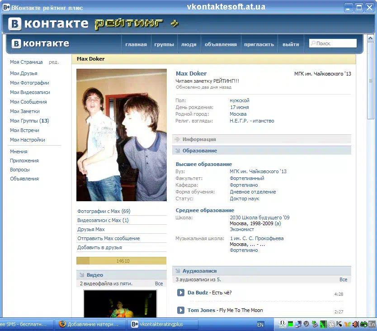This screenshot has width=377, height=331.
Task: Click the scrollbar up arrow
Action: coord(370,38)
